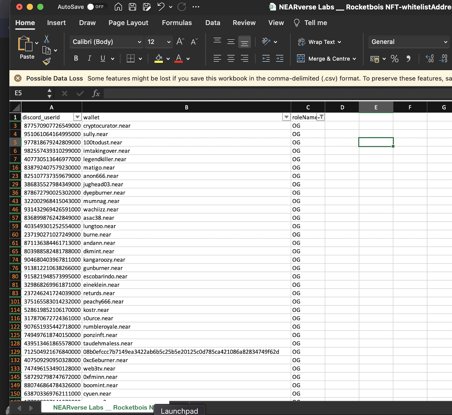
Task: Dismiss the Possible Data Loss warning
Action: click(x=18, y=78)
